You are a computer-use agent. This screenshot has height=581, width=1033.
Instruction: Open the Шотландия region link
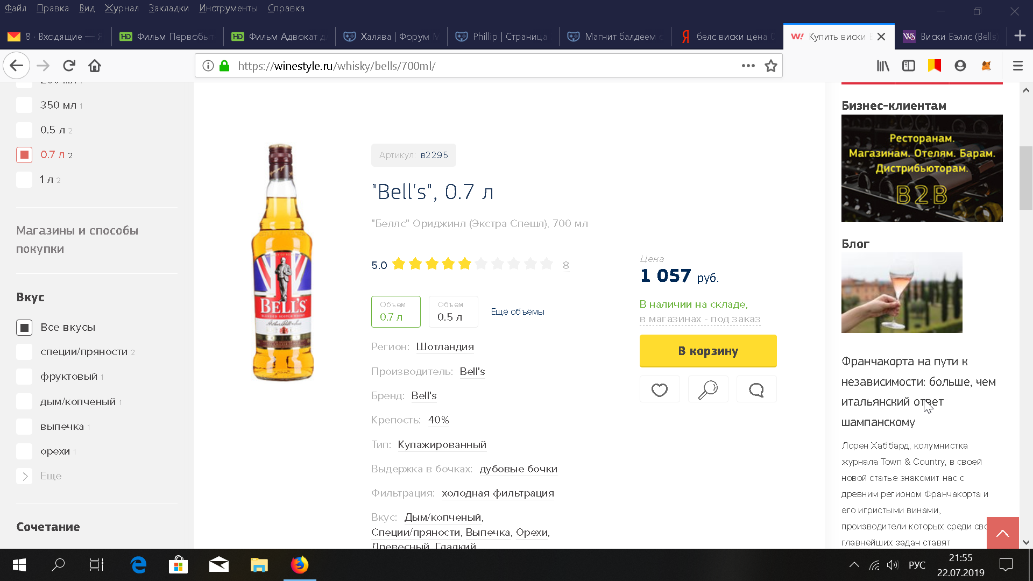tap(445, 347)
